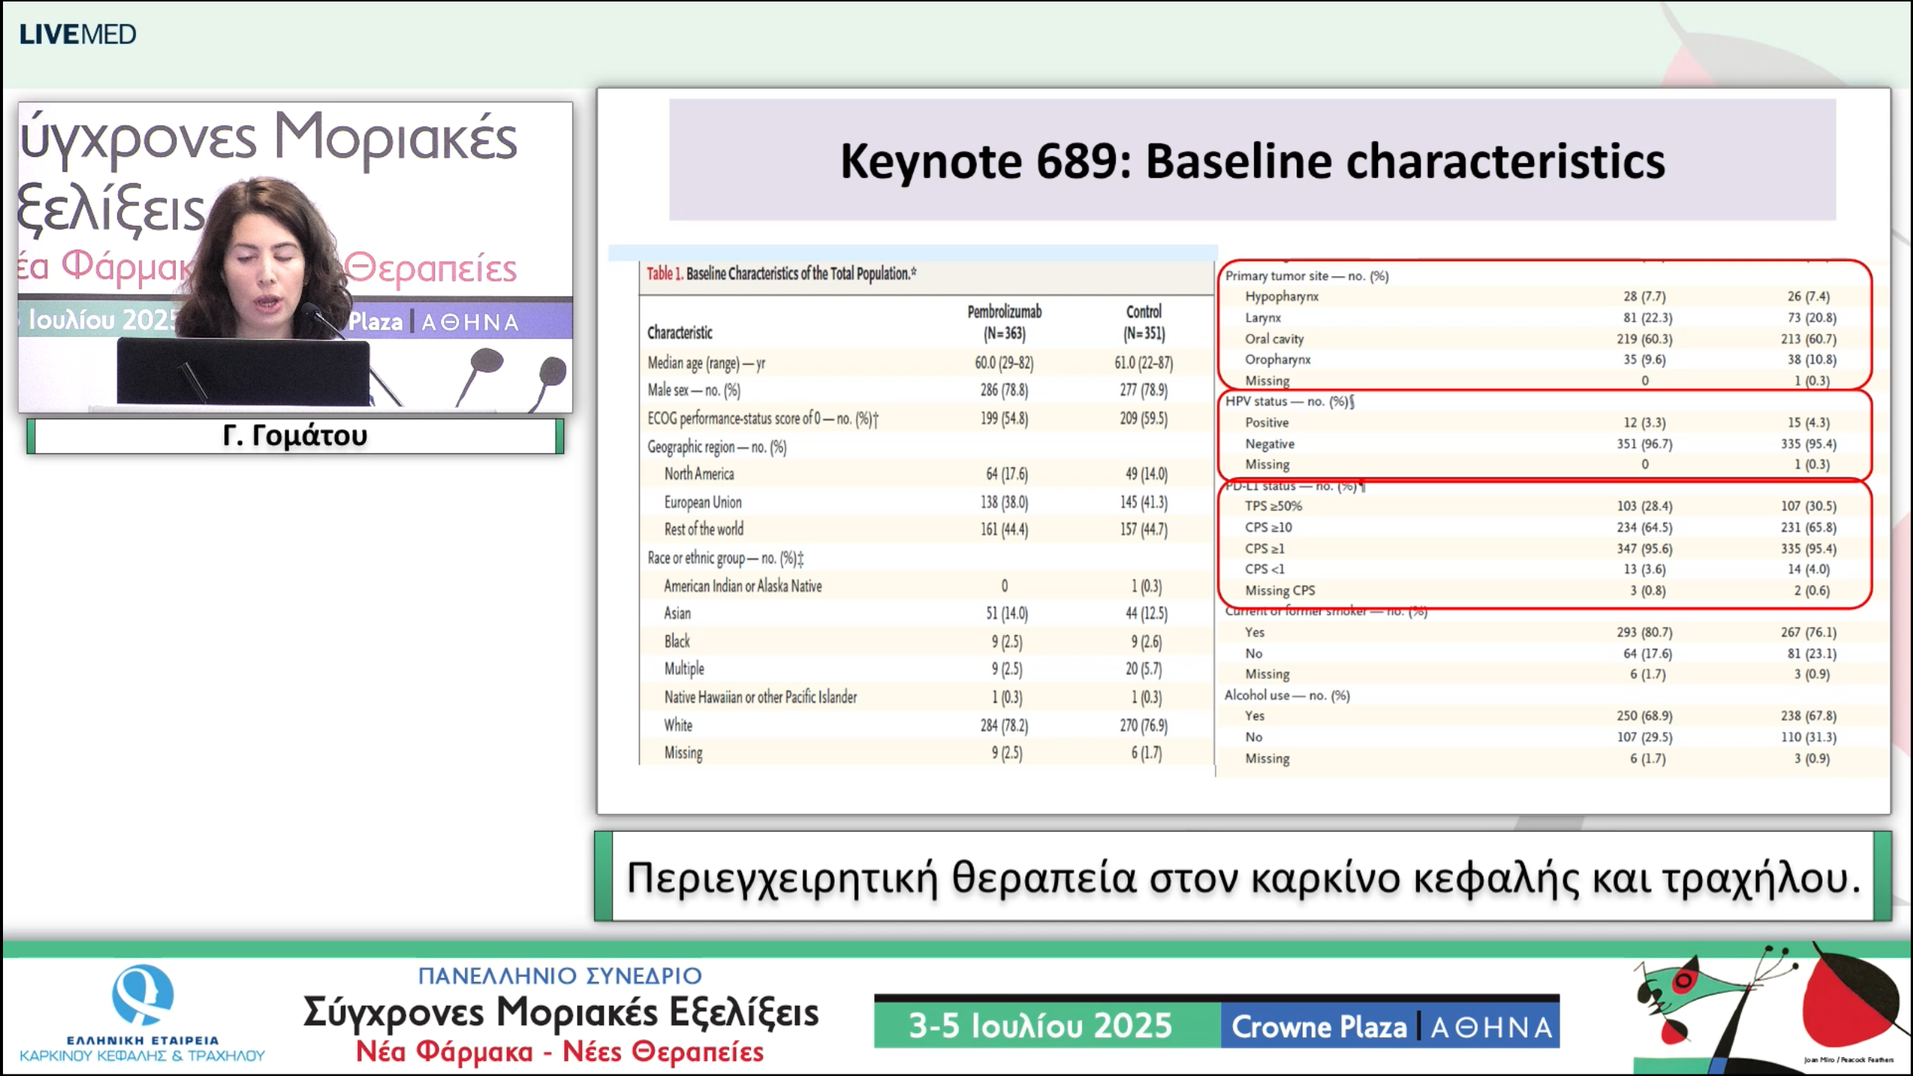Click the Primary tumor site red box
The width and height of the screenshot is (1913, 1076).
coord(1544,324)
